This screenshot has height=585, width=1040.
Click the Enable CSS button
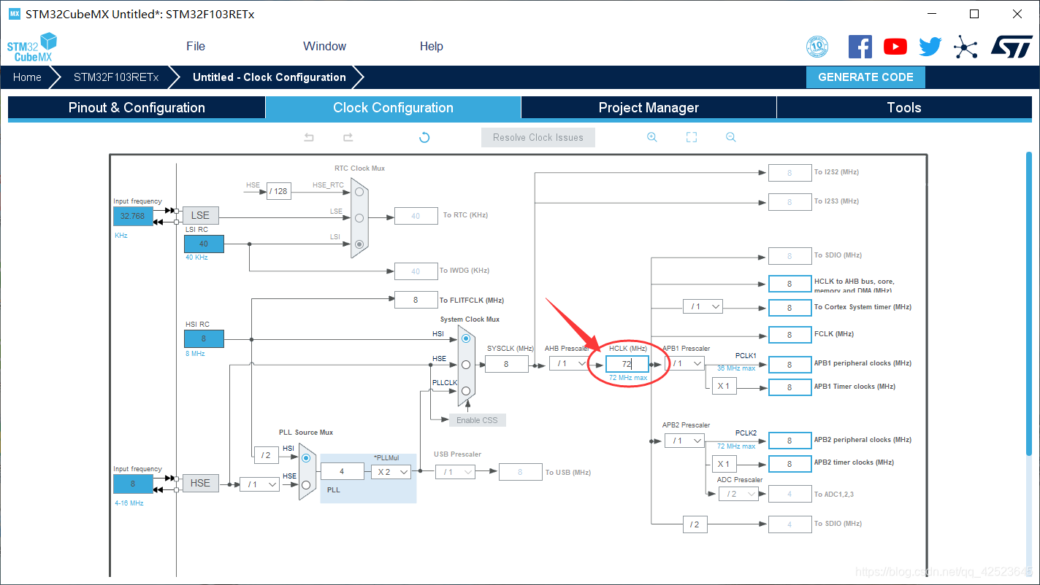(x=478, y=420)
